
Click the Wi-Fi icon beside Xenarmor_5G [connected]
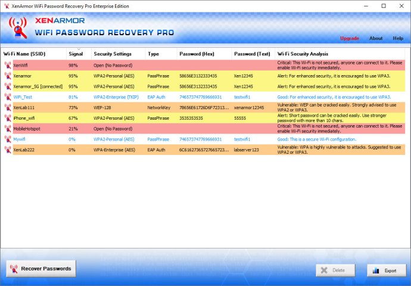pyautogui.click(x=8, y=86)
